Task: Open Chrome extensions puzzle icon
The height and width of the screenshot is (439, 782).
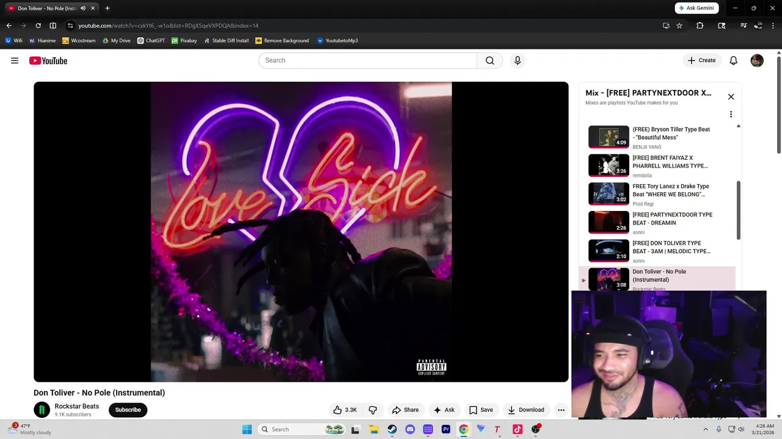Action: point(700,26)
